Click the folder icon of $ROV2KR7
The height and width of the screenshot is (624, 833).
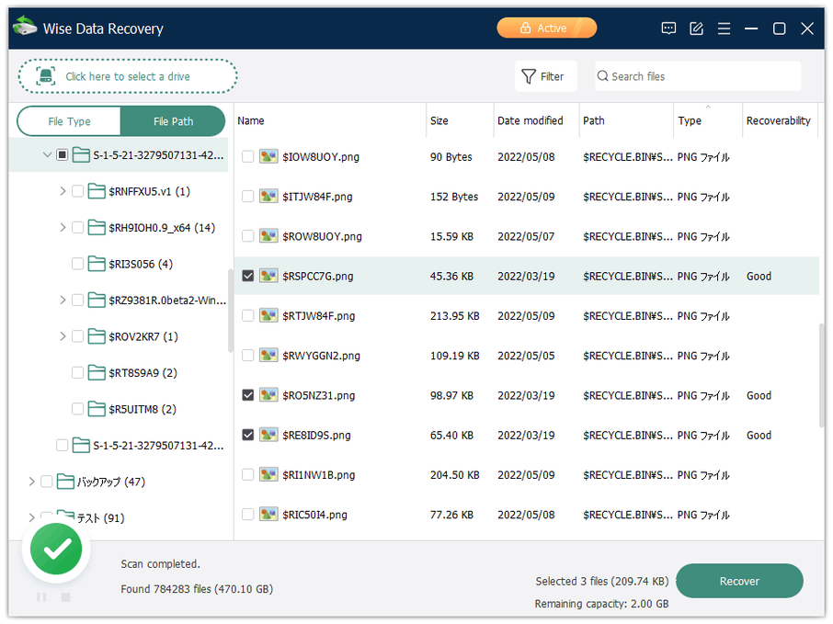point(97,336)
